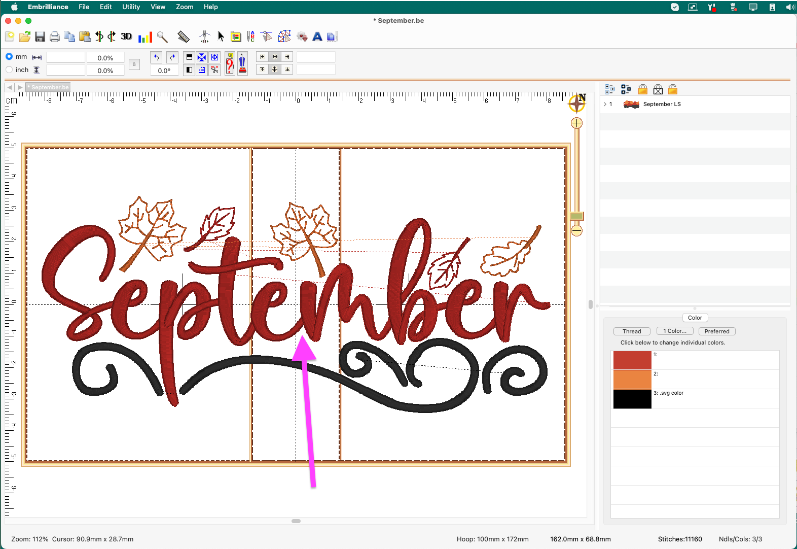Image resolution: width=797 pixels, height=549 pixels.
Task: Select the inch unit radio button
Action: point(9,70)
